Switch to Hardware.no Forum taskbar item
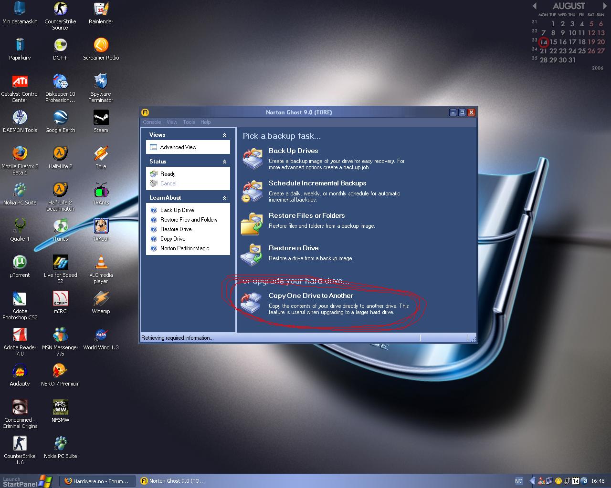This screenshot has width=611, height=488. tap(97, 481)
